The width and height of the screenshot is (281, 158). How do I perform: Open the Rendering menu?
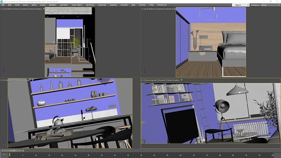pos(90,5)
